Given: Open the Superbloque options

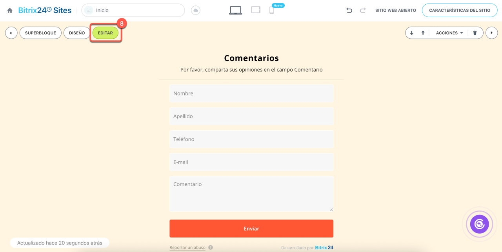Looking at the screenshot, I should tap(40, 33).
